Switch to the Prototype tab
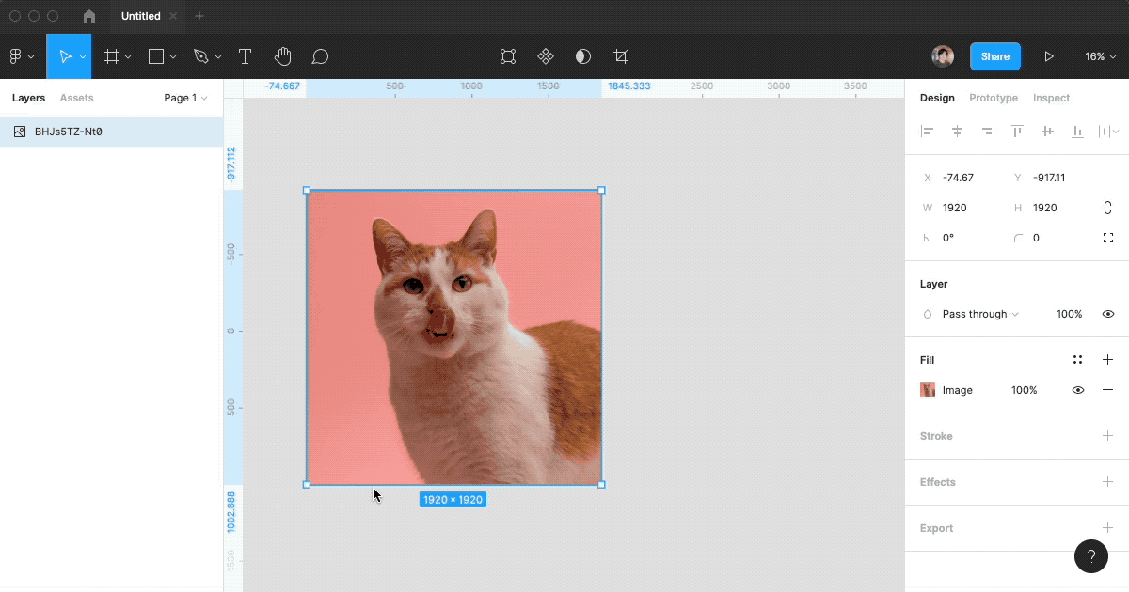Image resolution: width=1129 pixels, height=592 pixels. (994, 98)
